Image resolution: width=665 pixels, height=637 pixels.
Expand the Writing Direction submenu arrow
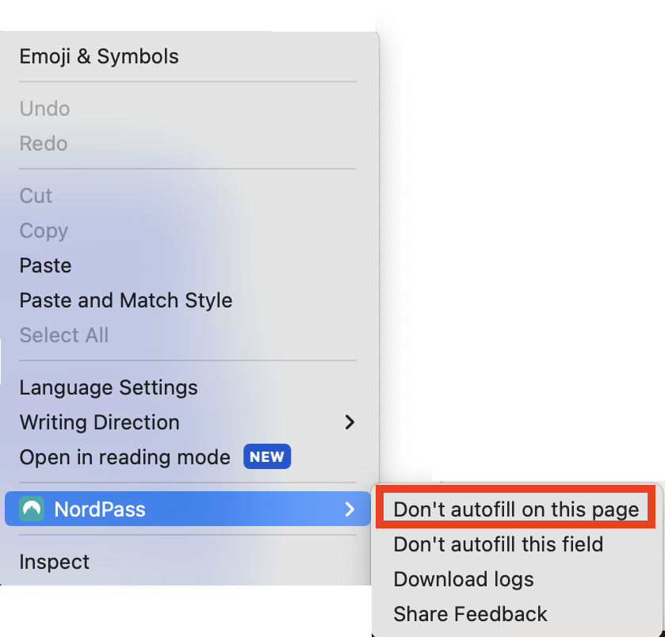(350, 422)
